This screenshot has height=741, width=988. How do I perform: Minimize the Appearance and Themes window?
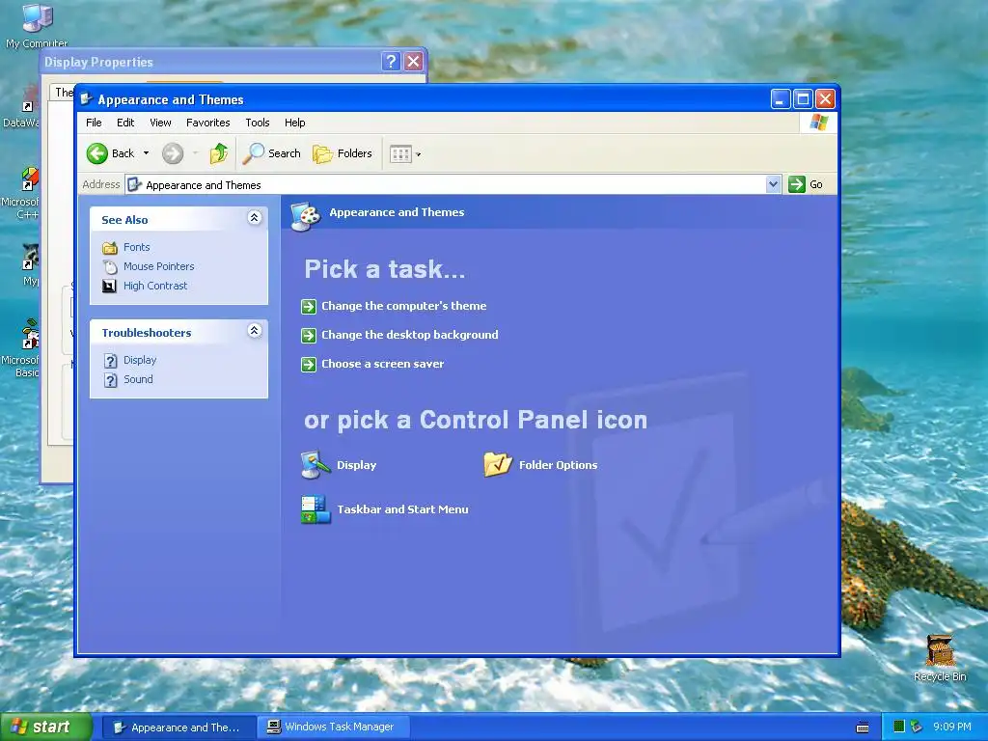click(780, 99)
